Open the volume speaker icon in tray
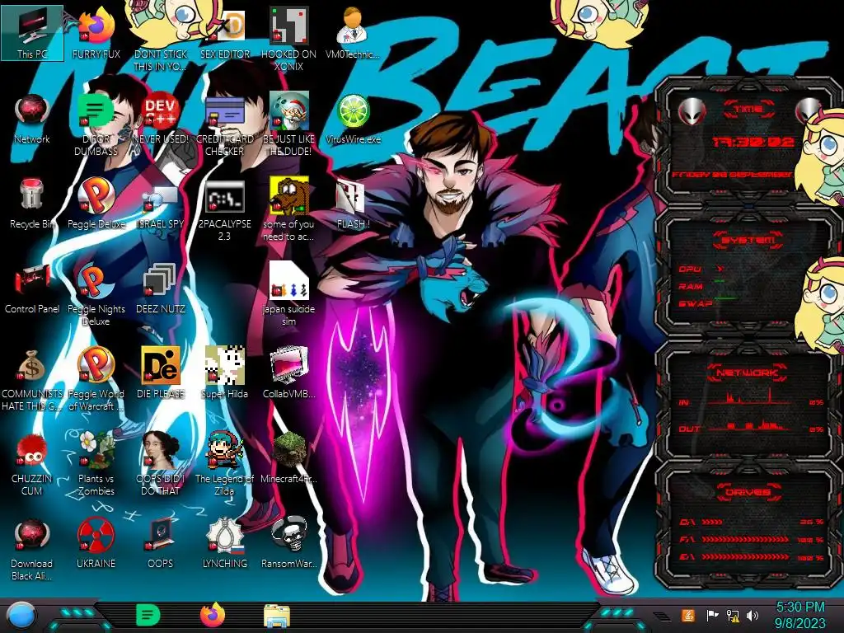844x633 pixels. coord(753,615)
